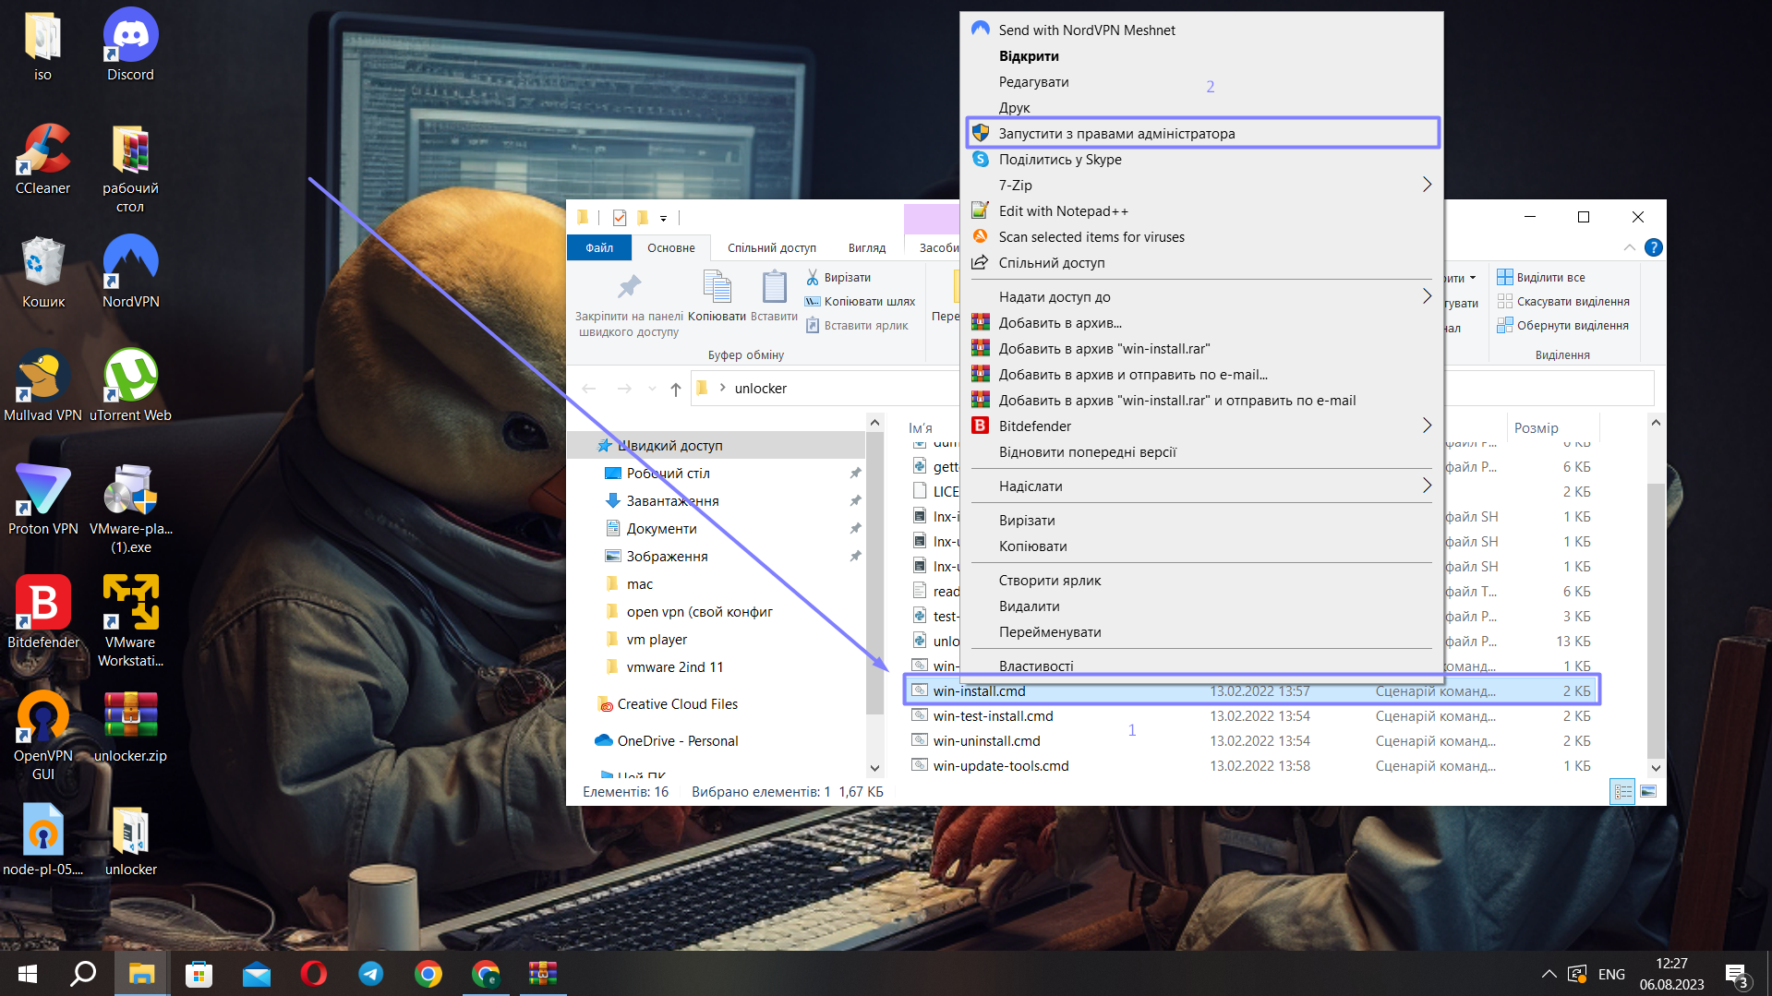
Task: Switch to large icons view in status bar
Action: pyautogui.click(x=1648, y=792)
